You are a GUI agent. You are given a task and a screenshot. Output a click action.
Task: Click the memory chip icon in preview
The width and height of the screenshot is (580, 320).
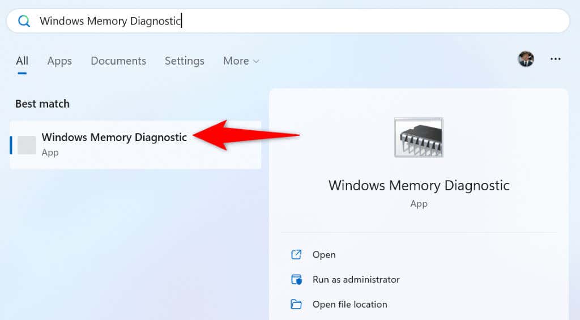(x=419, y=137)
